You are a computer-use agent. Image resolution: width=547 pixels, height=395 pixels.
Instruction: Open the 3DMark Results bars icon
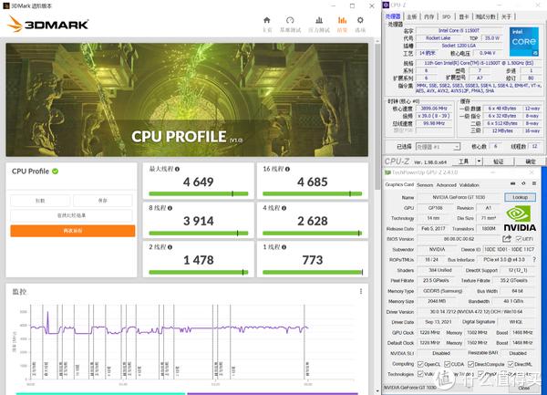coord(342,20)
